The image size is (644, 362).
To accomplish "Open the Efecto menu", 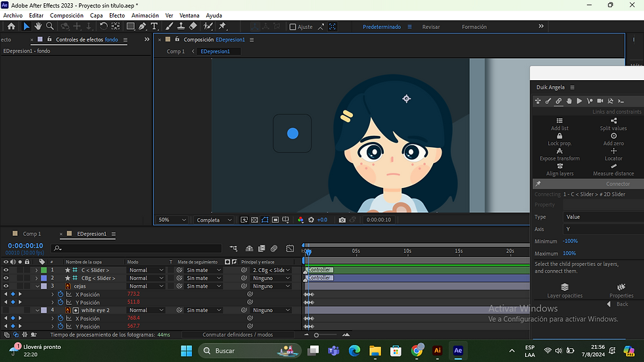I will point(117,16).
